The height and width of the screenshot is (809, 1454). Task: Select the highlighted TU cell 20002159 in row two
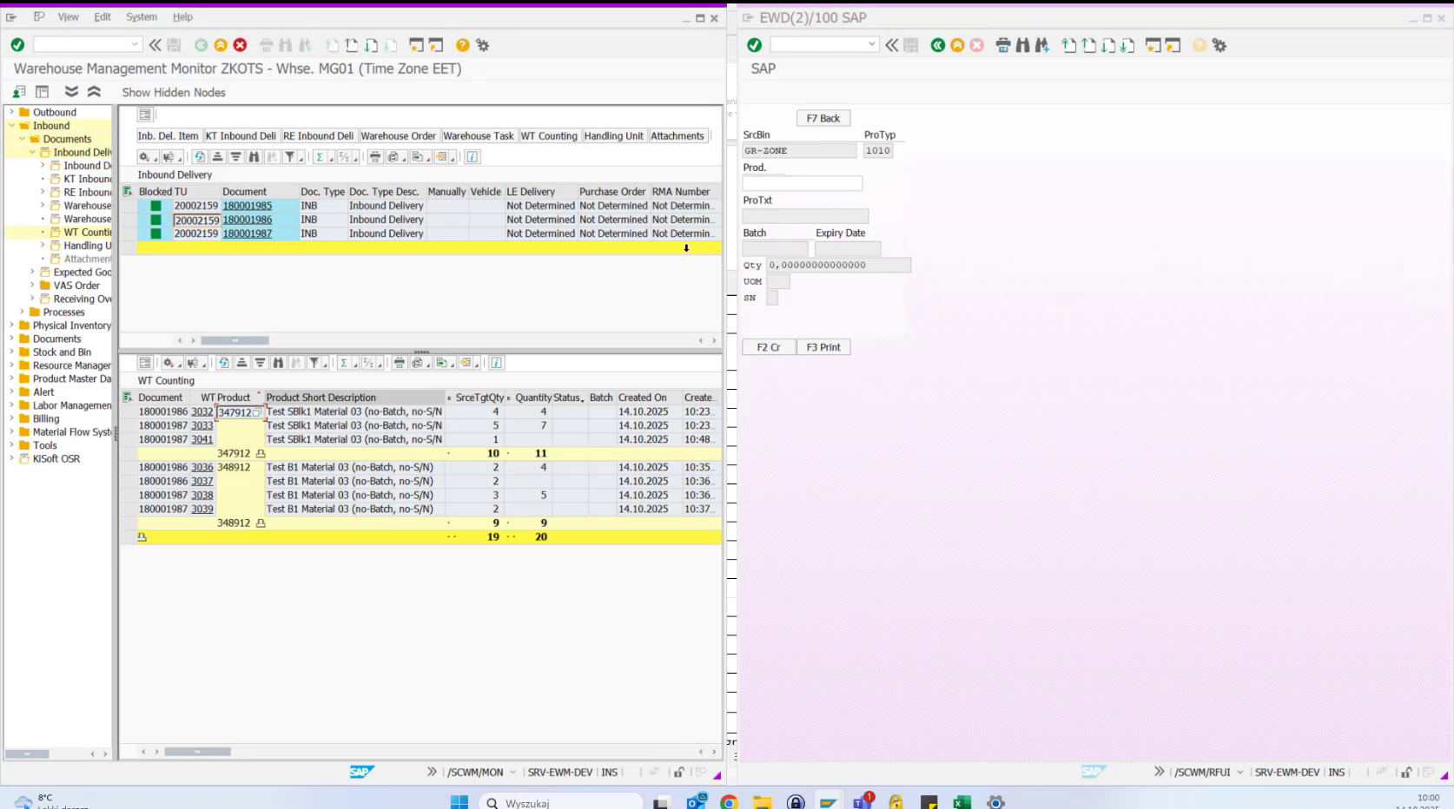(x=196, y=220)
